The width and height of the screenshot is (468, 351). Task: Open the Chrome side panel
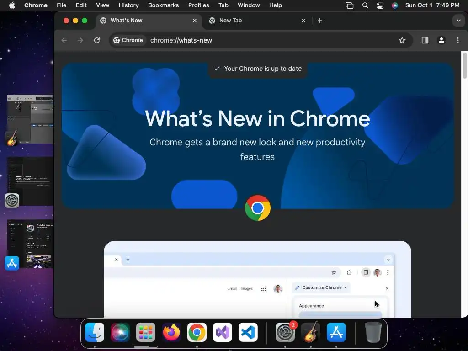[x=425, y=40]
